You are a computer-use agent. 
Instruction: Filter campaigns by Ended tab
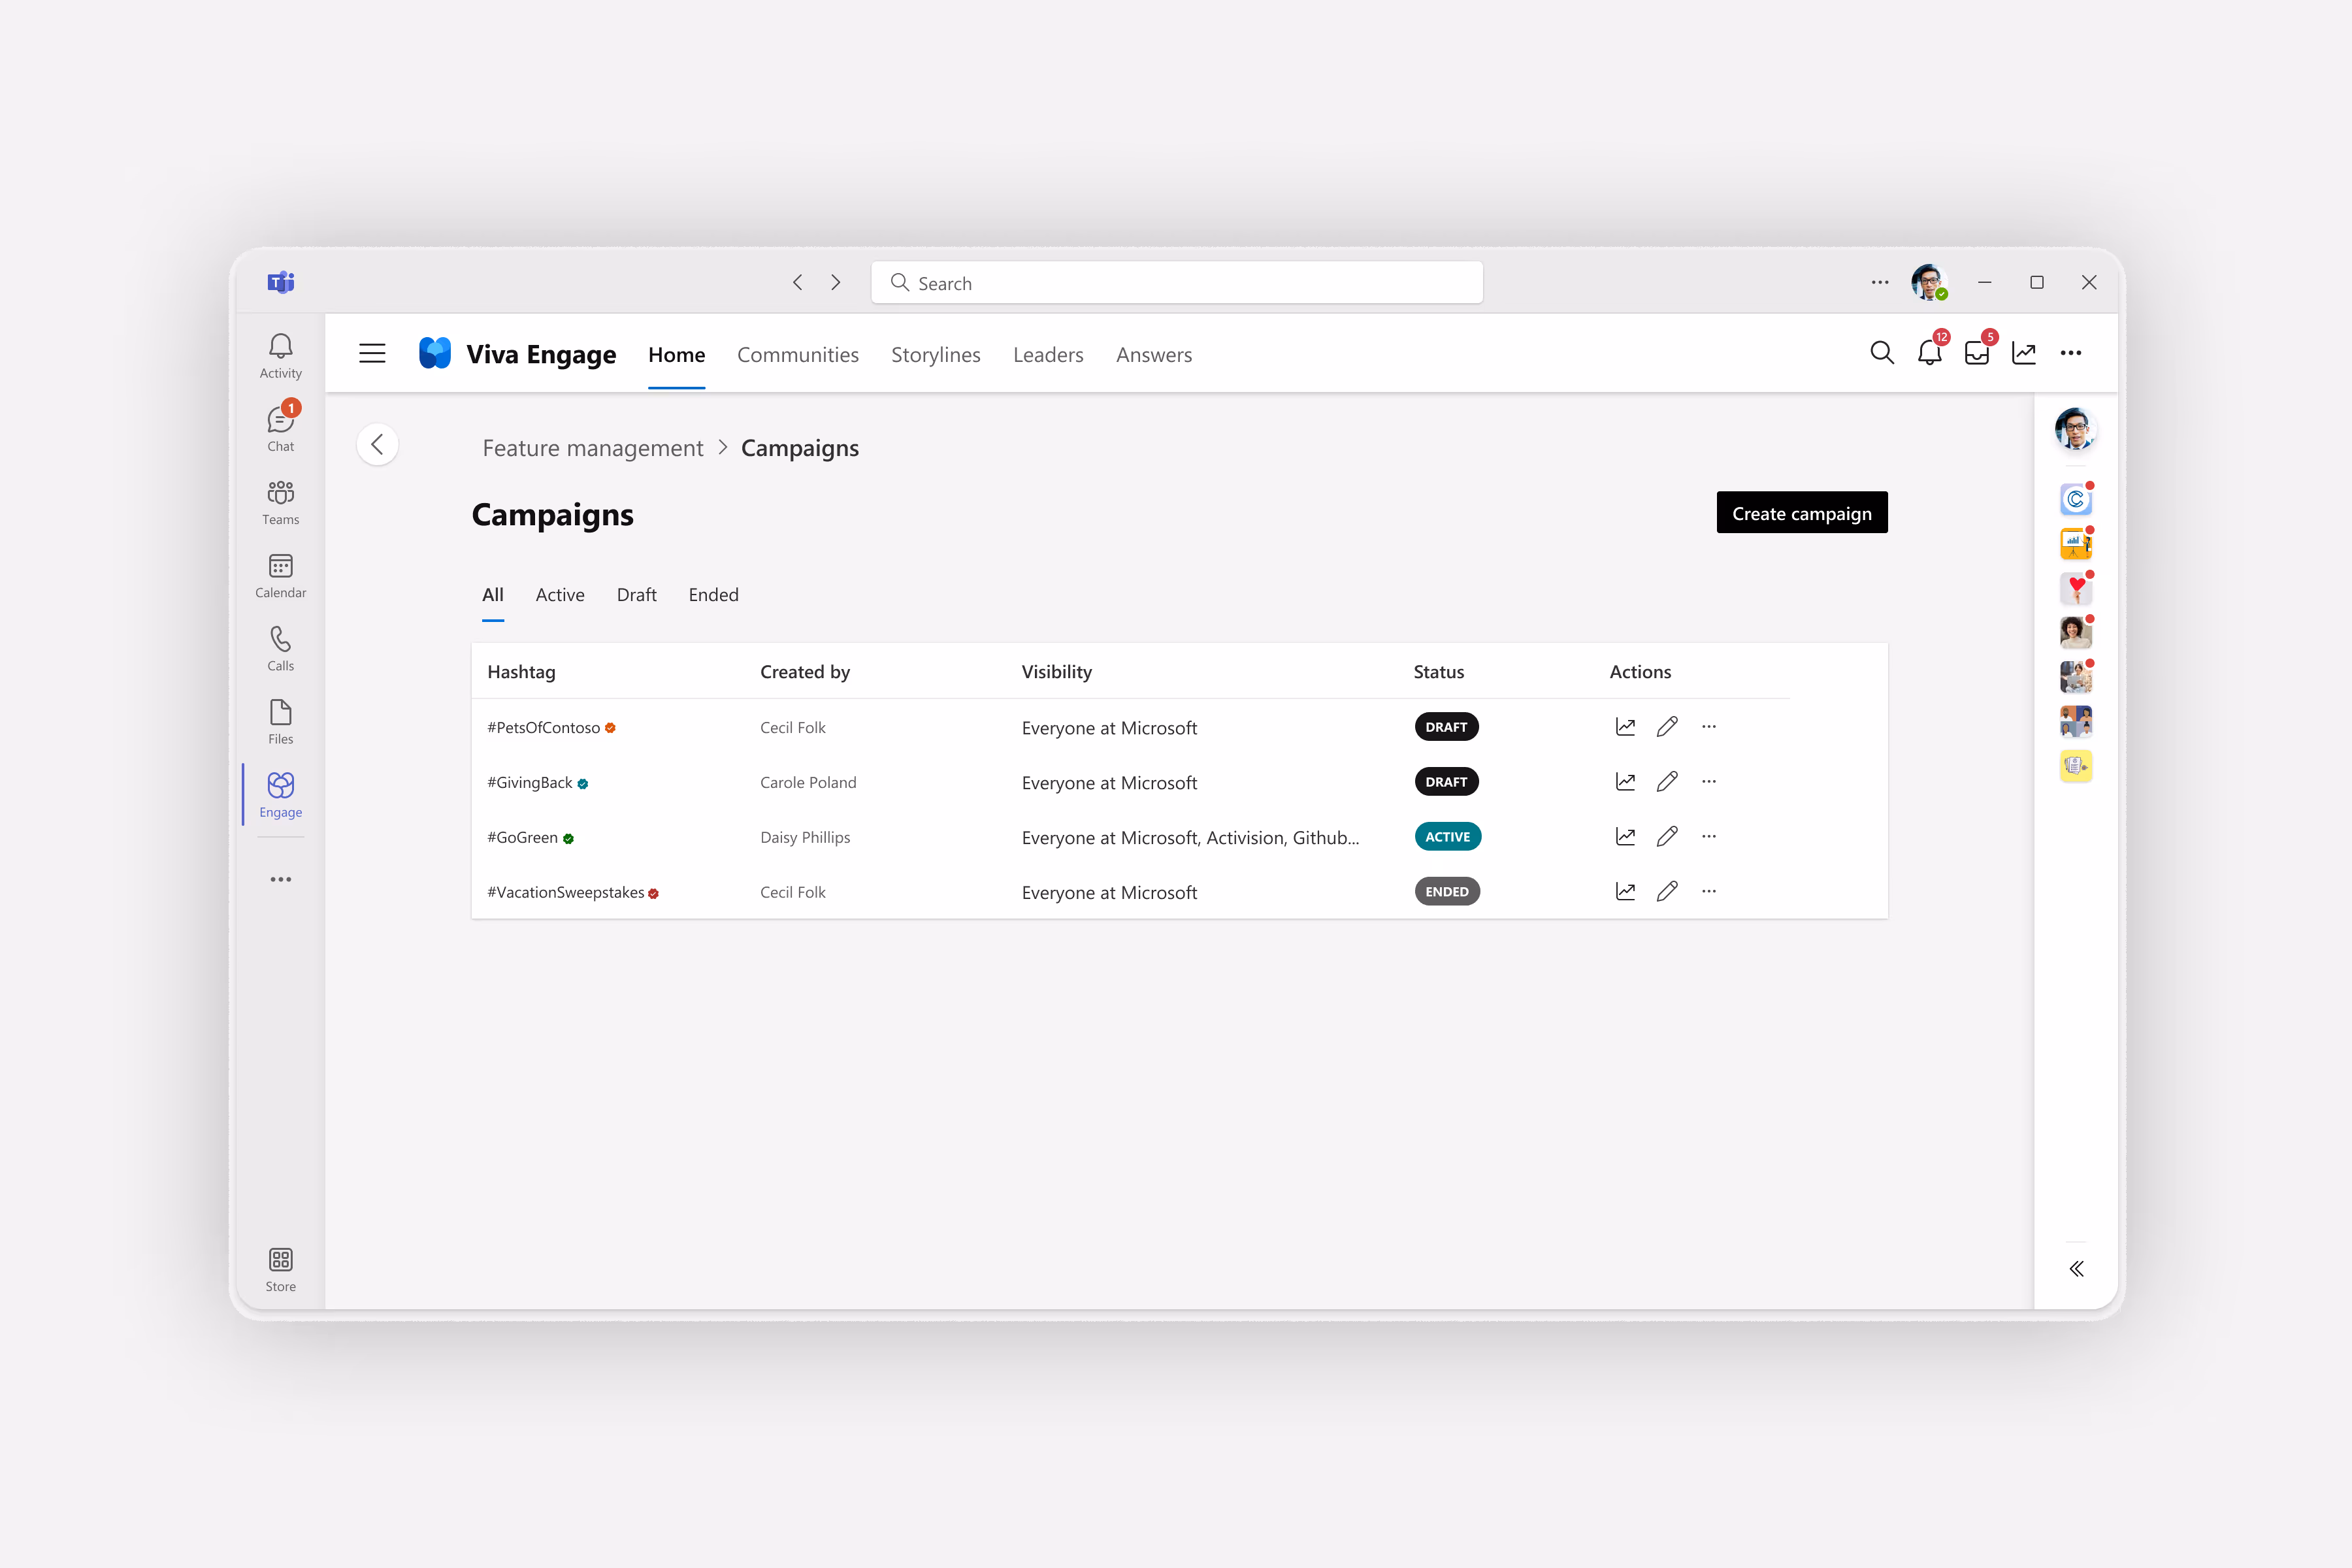click(713, 595)
